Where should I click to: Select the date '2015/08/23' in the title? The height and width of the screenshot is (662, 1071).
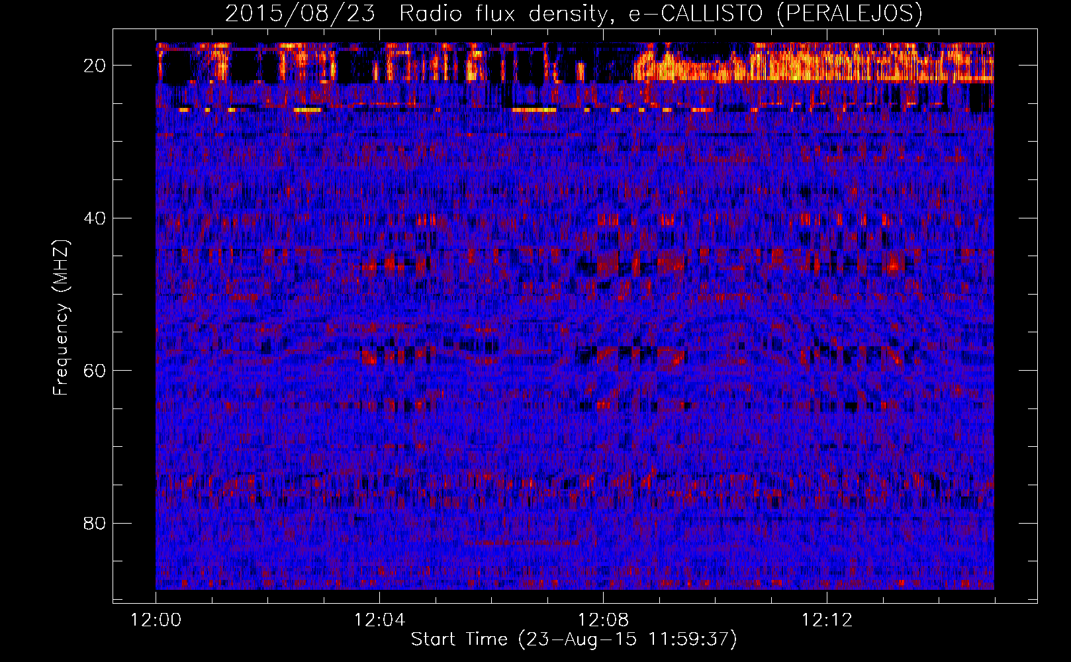coord(301,13)
